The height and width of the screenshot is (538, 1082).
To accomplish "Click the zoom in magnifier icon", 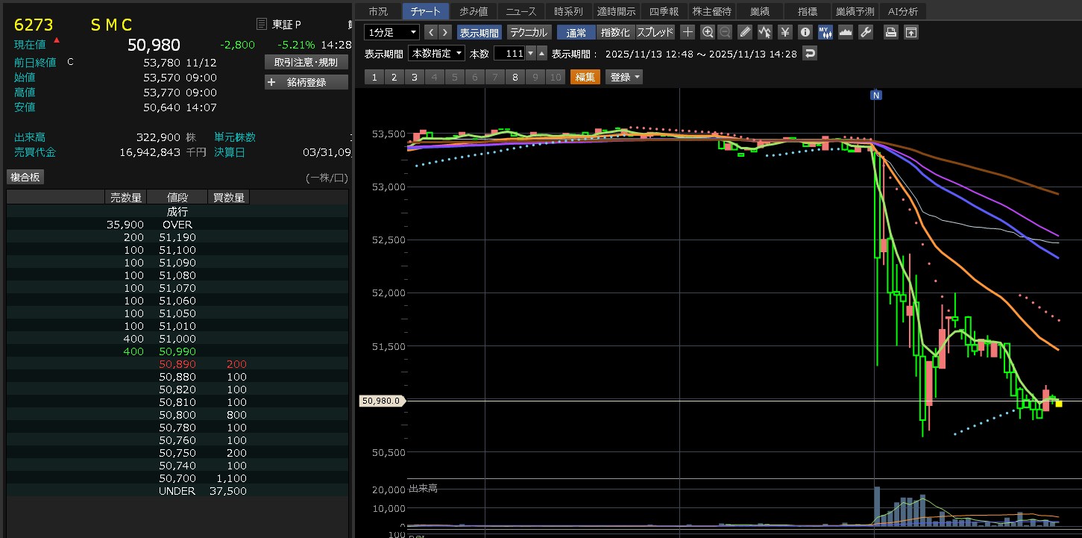I will tap(708, 32).
